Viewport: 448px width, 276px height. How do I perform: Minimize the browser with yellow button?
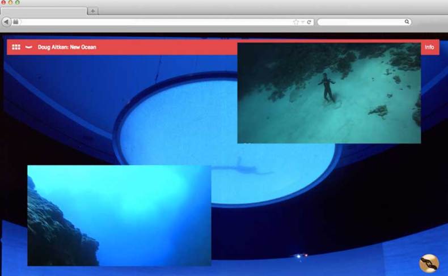(11, 2)
